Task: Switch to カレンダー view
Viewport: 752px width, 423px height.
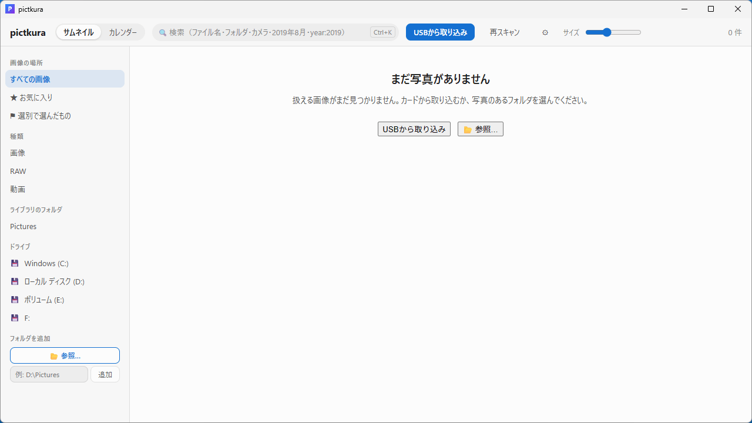Action: click(x=123, y=32)
